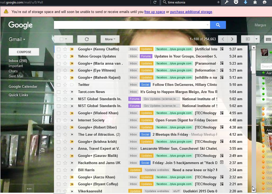
Task: Click into the Gmail search field
Action: [130, 25]
